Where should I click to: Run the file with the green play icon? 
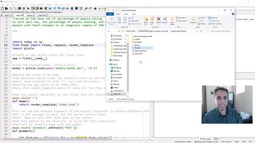coord(28,8)
